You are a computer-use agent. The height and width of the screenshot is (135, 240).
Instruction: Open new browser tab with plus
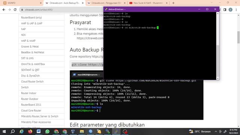[173, 3]
